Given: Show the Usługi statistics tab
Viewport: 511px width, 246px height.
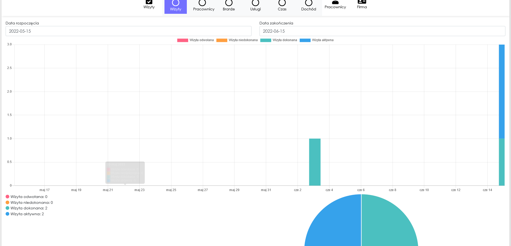Looking at the screenshot, I should (x=256, y=6).
